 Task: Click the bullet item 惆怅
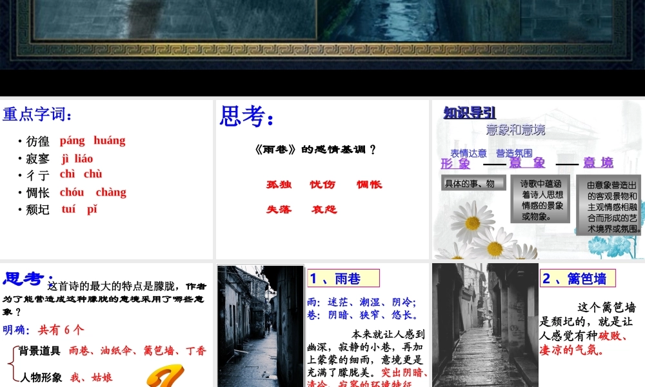pos(37,193)
